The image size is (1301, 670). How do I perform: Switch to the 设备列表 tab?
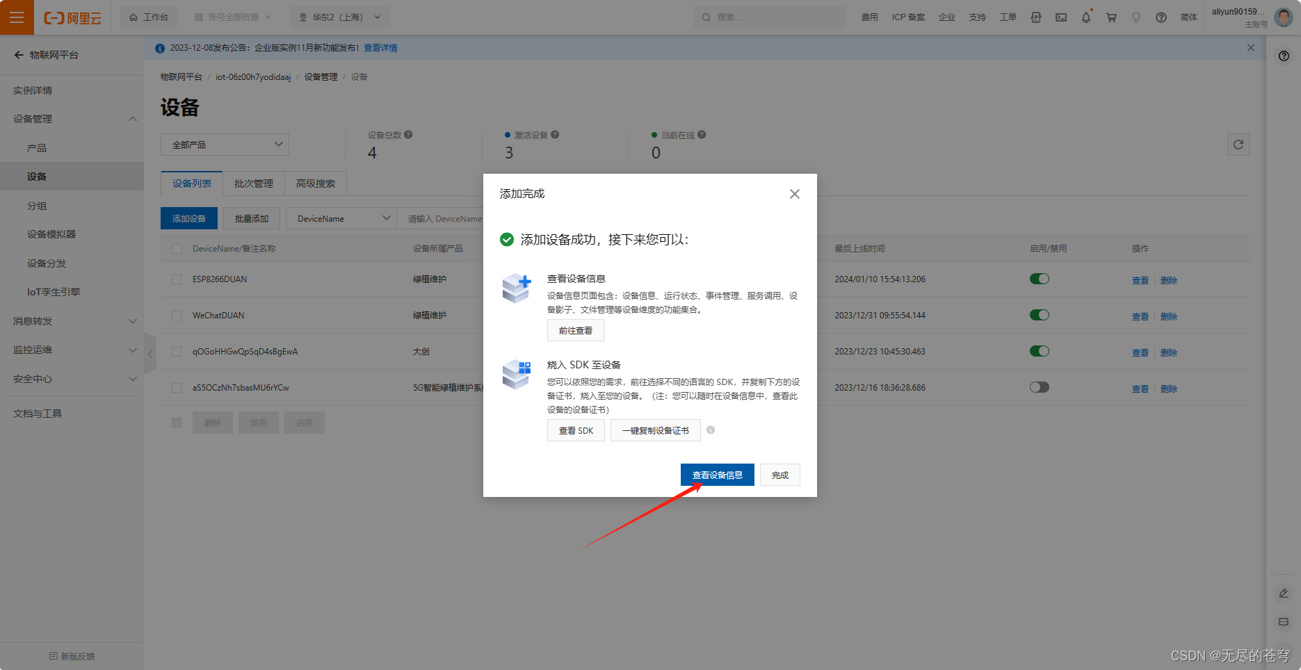192,183
